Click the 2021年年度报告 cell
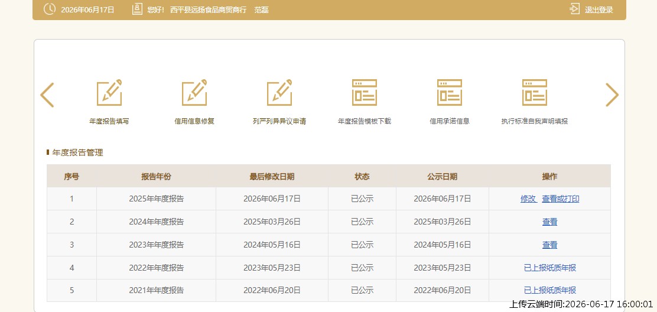This screenshot has height=312, width=657. coord(157,290)
